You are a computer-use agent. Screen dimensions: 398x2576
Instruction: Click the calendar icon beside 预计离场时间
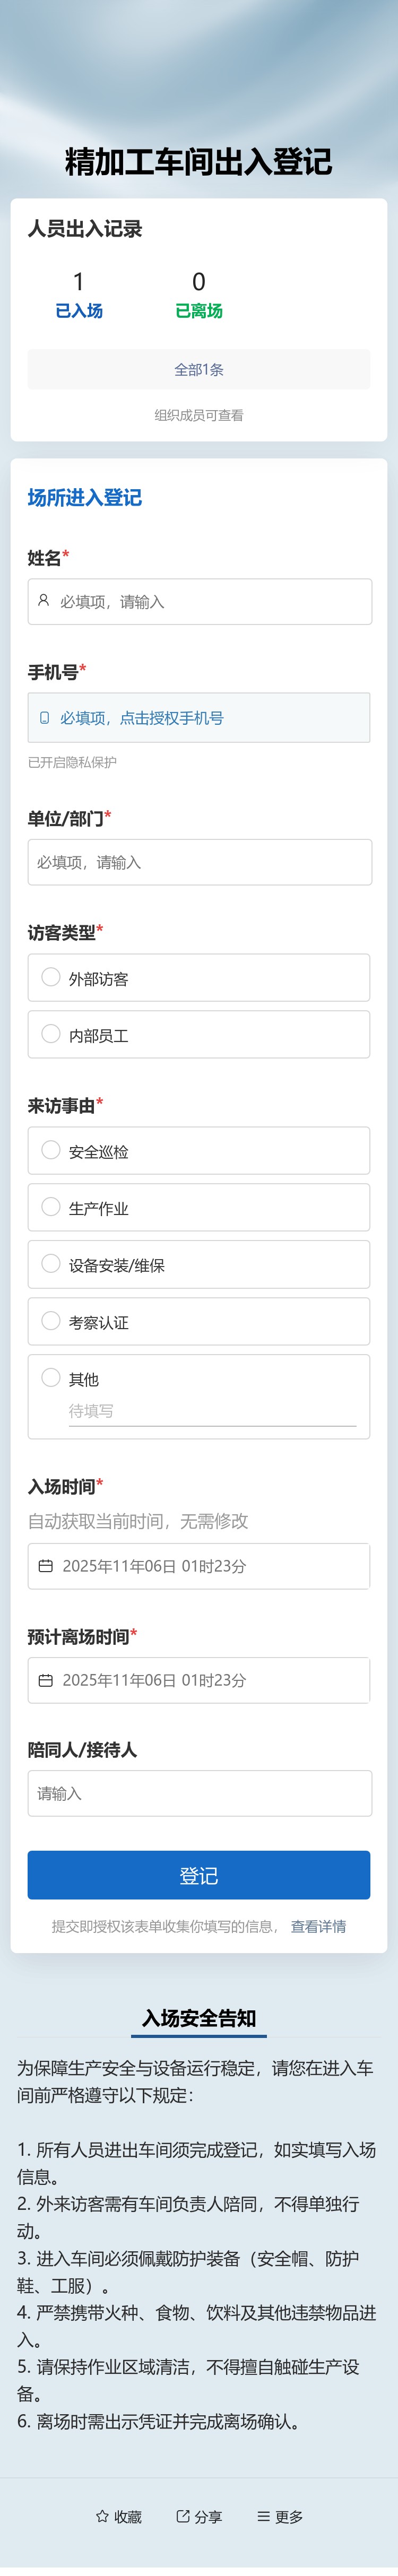(x=44, y=1680)
